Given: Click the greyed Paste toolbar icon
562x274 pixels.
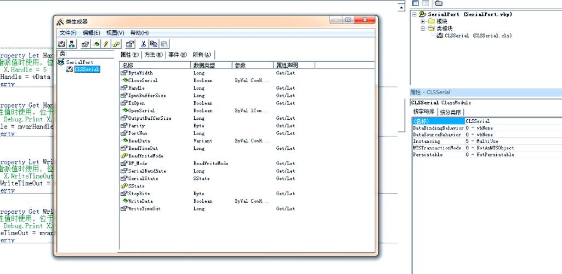Looking at the screenshot, I should pos(164,44).
